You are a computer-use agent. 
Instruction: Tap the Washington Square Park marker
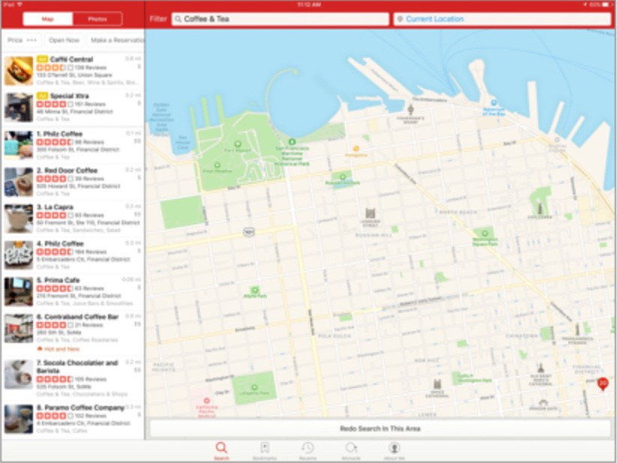(x=484, y=233)
